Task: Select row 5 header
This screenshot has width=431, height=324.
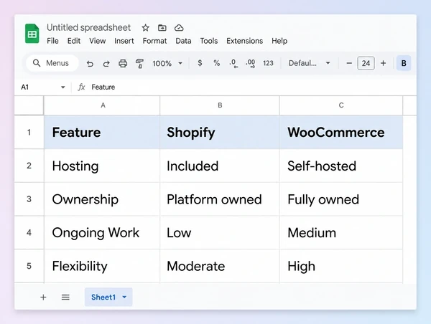Action: 29,266
